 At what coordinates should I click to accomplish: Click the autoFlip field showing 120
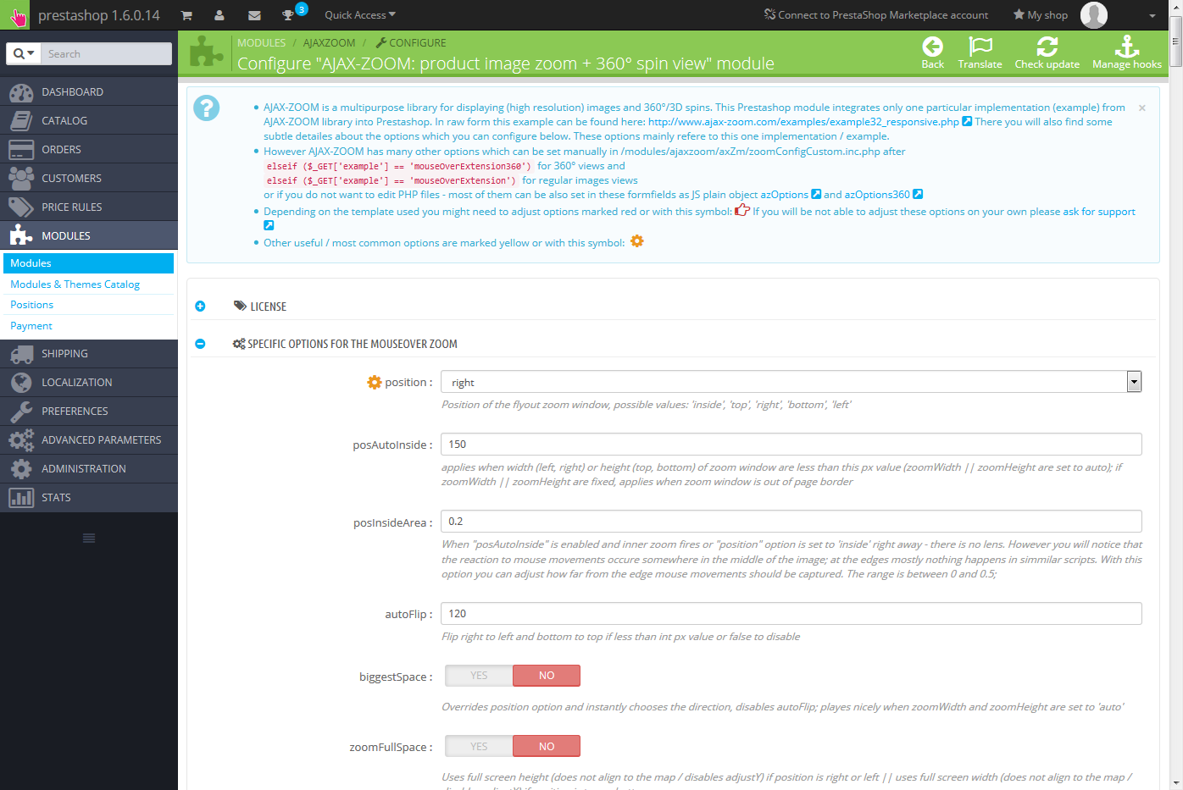coord(791,613)
